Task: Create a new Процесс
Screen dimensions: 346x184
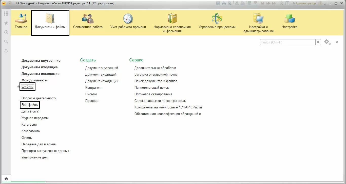Action: [92, 101]
